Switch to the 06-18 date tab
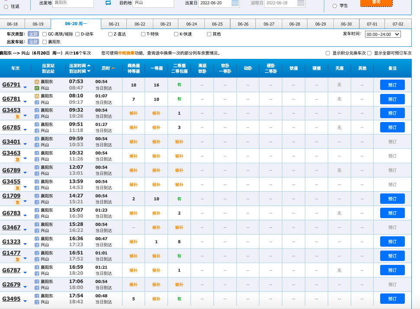Image resolution: width=420 pixels, height=309 pixels. click(x=12, y=24)
